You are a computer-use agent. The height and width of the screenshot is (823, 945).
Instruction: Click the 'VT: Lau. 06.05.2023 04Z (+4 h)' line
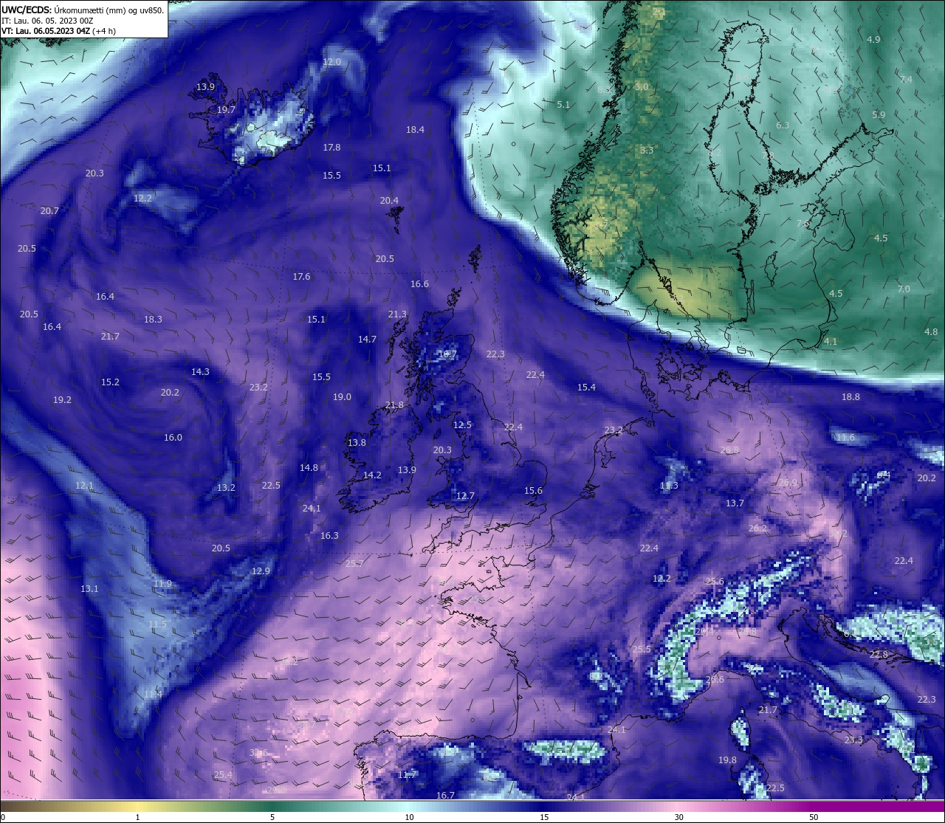click(x=58, y=31)
